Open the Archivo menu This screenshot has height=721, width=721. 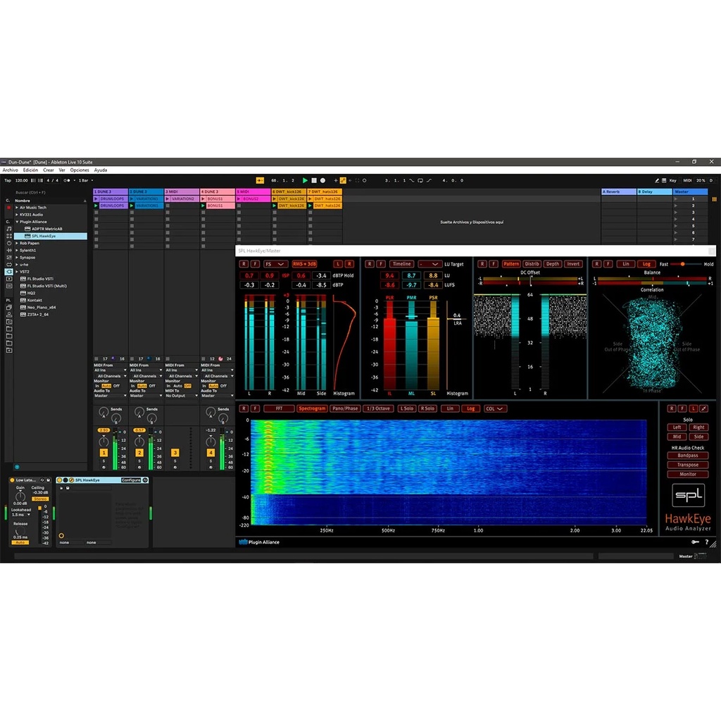[x=10, y=170]
